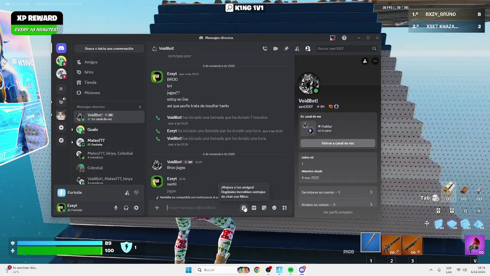Click the VoidBot! name in profile panel

[308, 101]
